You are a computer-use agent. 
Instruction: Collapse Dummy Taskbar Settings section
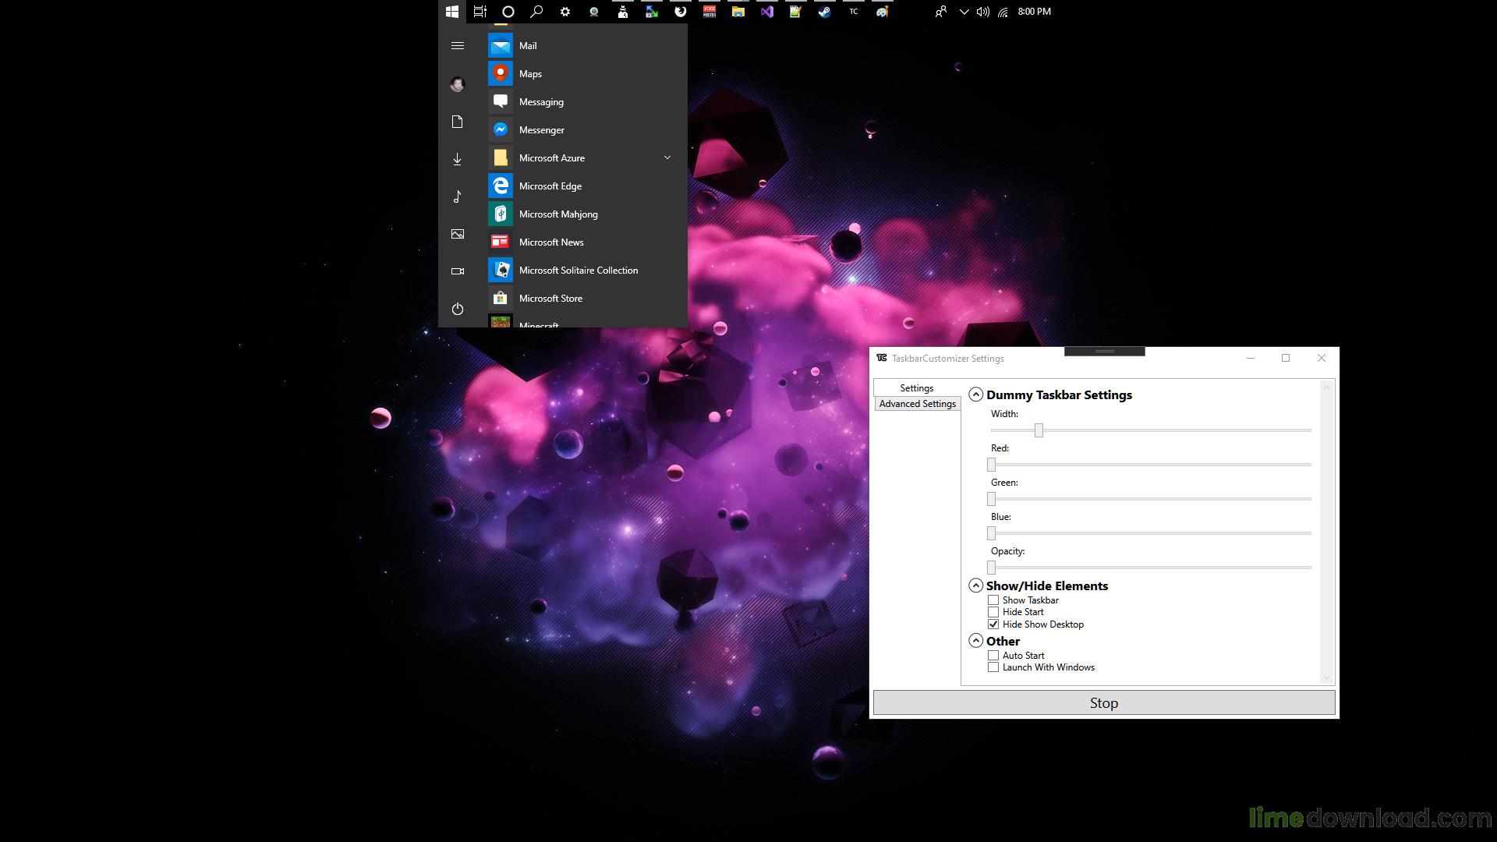[x=975, y=394]
